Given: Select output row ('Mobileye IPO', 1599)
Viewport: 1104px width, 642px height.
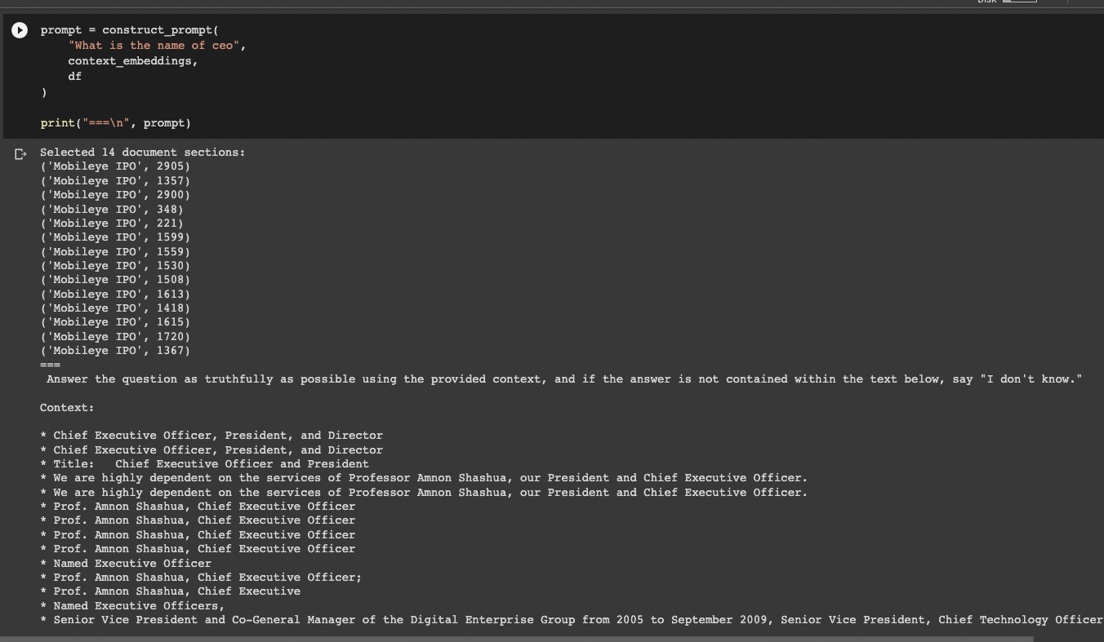Looking at the screenshot, I should coord(115,237).
